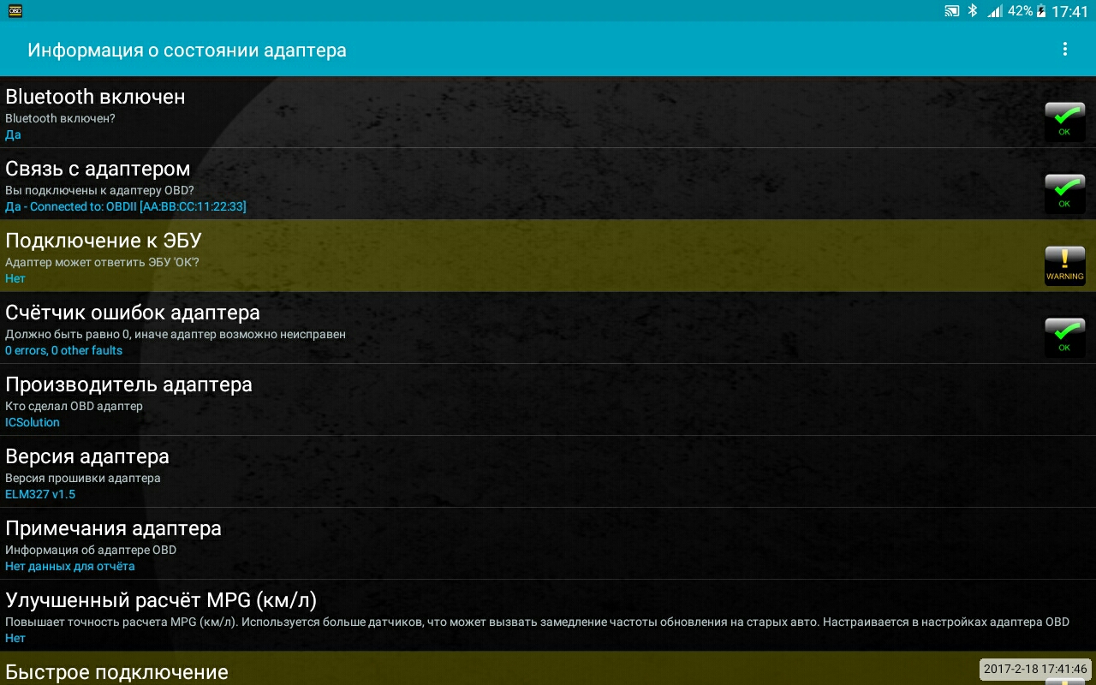Select the 'Быстрое подключение' heading

[x=116, y=672]
